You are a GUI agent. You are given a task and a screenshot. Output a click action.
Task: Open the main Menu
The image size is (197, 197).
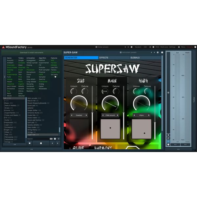click(183, 47)
